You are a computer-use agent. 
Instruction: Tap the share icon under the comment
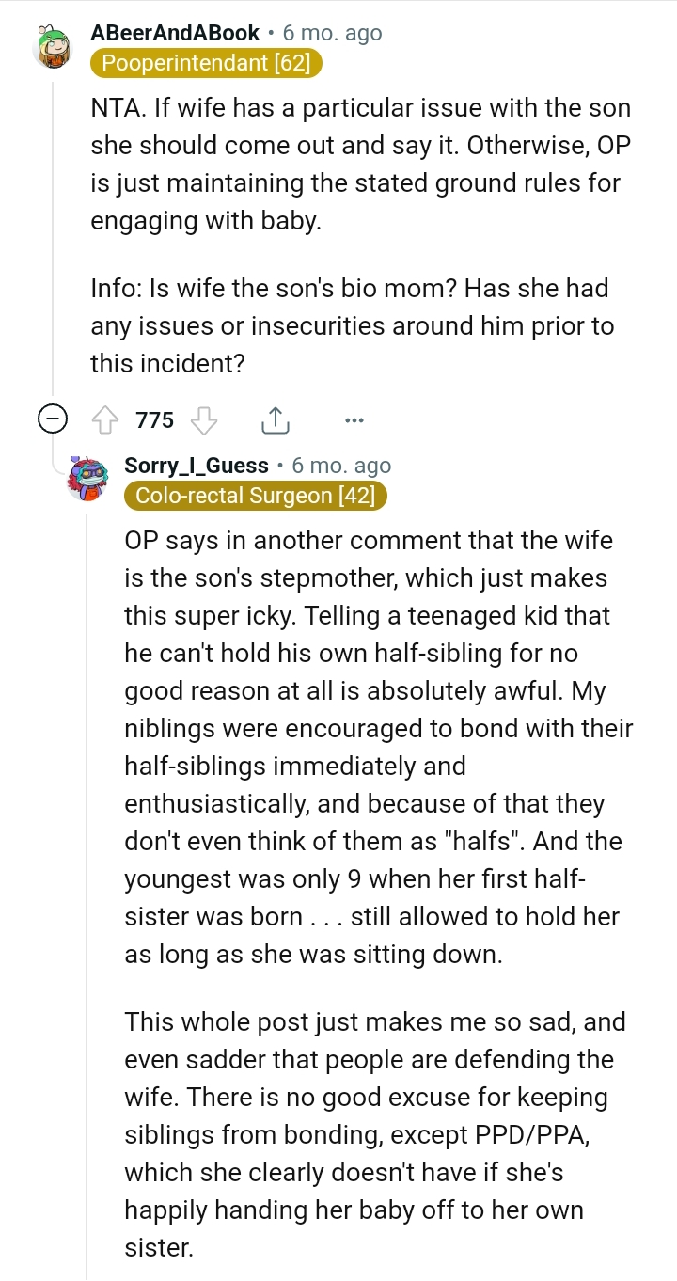tap(275, 420)
